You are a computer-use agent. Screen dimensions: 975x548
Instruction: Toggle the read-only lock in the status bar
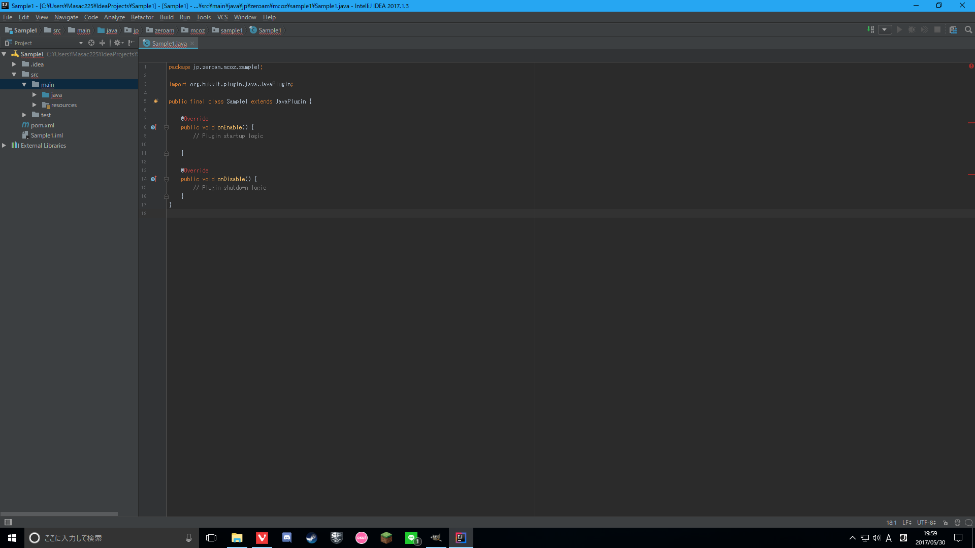[945, 522]
